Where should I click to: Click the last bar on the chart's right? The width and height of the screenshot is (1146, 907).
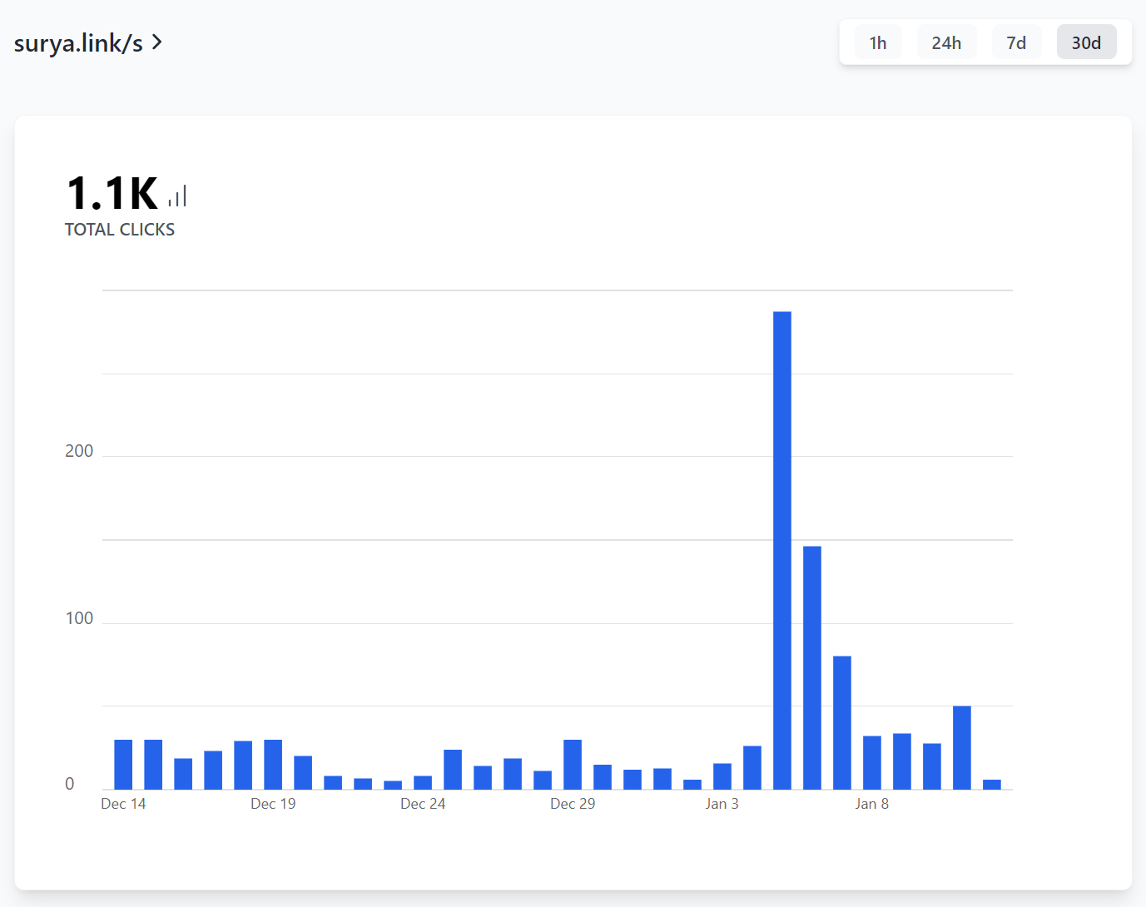(x=992, y=784)
